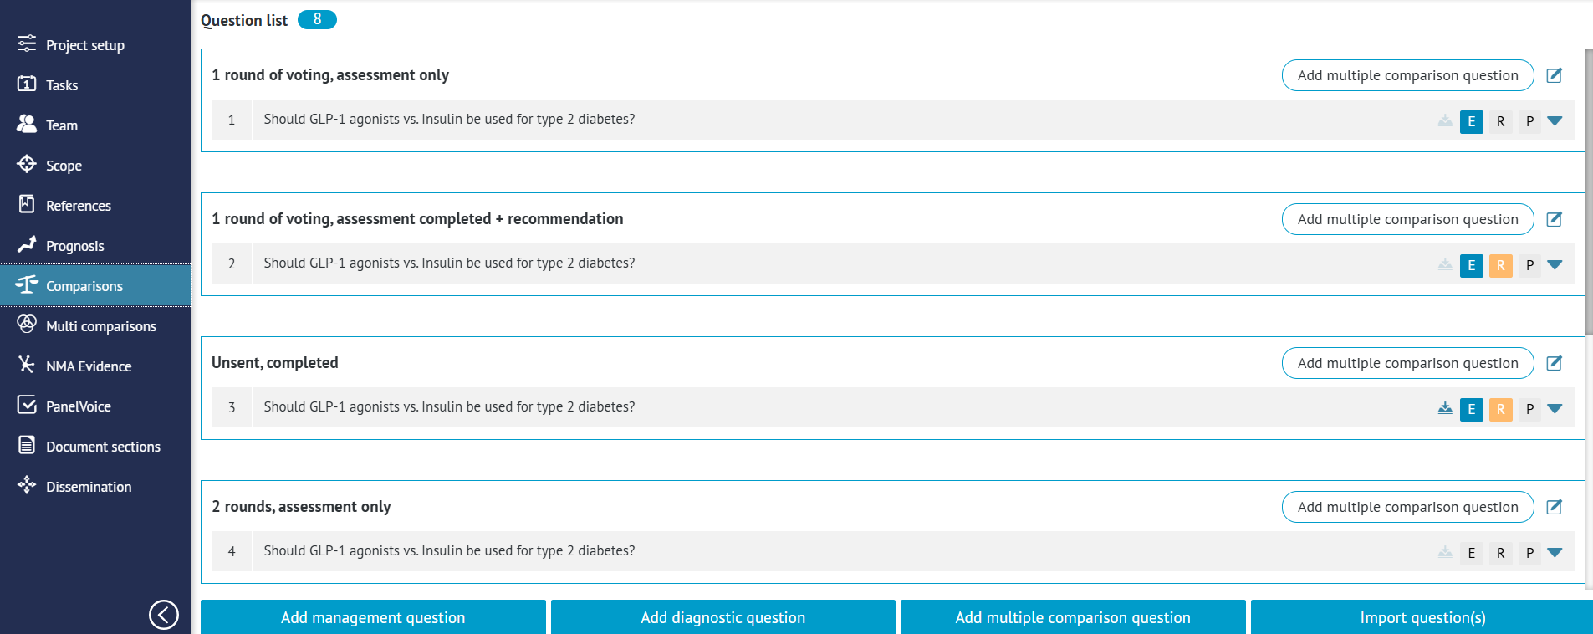Viewport: 1593px width, 634px height.
Task: Open the Scope section icon in sidebar
Action: point(27,165)
